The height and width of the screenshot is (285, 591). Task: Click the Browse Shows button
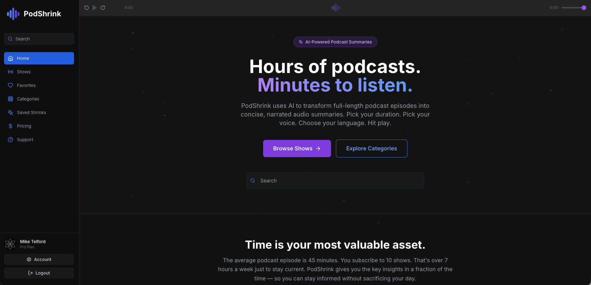296,149
